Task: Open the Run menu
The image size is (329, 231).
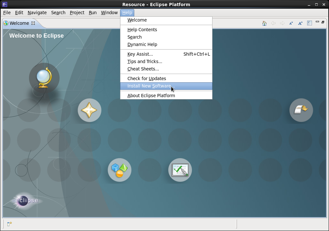Action: [x=93, y=13]
